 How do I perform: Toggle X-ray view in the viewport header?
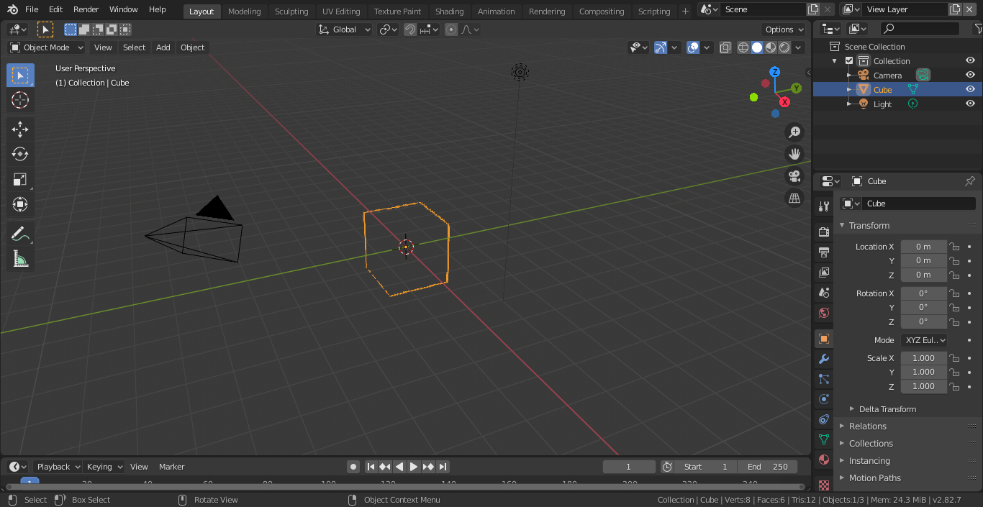pyautogui.click(x=725, y=47)
